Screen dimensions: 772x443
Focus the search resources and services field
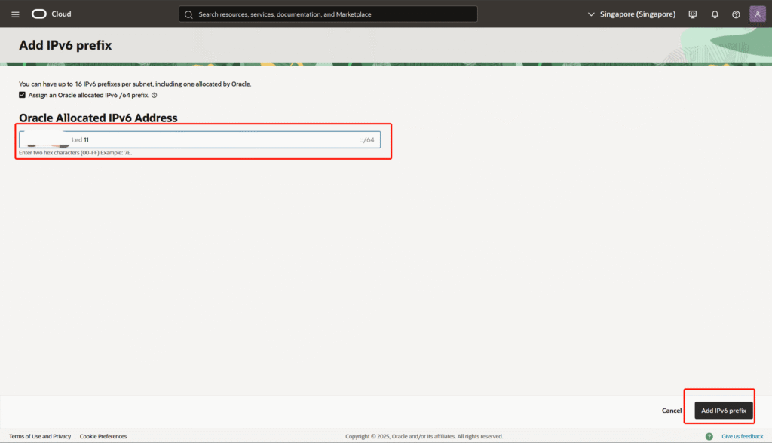[x=332, y=14]
